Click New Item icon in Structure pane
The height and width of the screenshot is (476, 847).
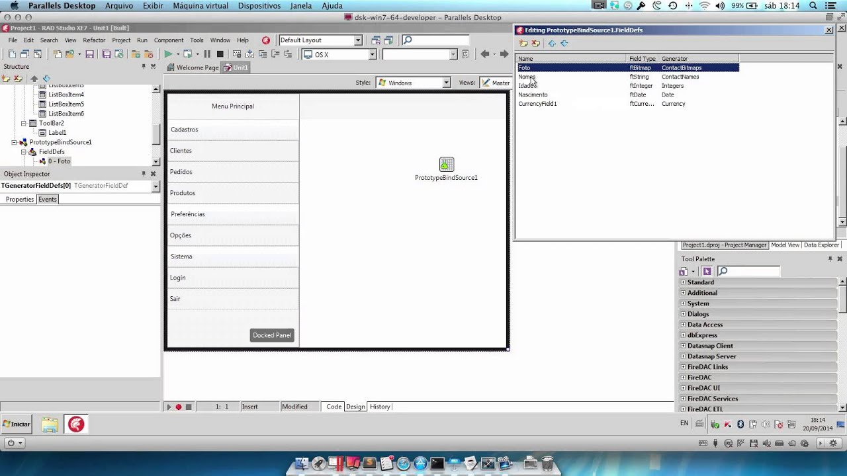[6, 79]
